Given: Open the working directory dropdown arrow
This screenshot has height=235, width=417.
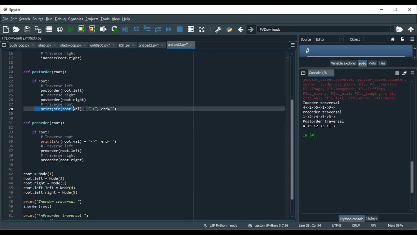Looking at the screenshot, I should tap(392, 29).
